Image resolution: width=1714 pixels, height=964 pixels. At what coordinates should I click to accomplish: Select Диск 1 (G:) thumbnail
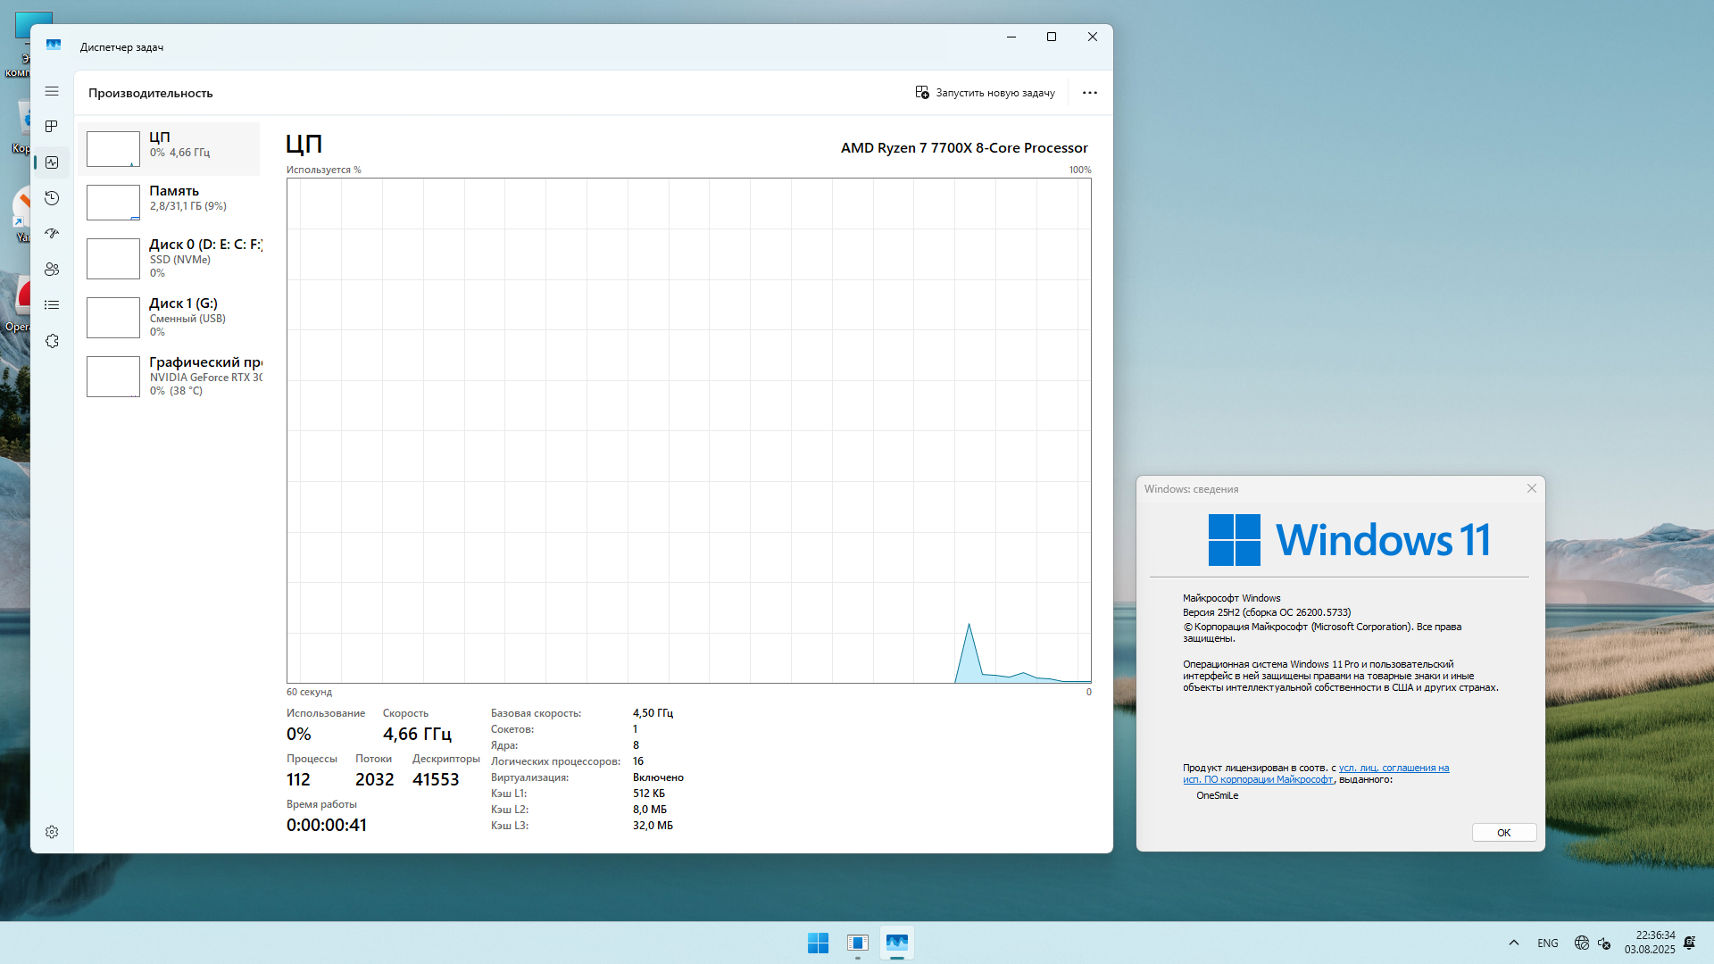point(113,318)
